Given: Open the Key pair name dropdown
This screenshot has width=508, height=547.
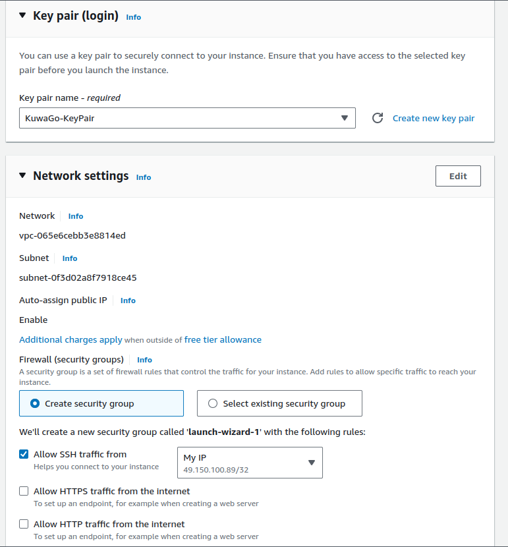Looking at the screenshot, I should pos(187,118).
